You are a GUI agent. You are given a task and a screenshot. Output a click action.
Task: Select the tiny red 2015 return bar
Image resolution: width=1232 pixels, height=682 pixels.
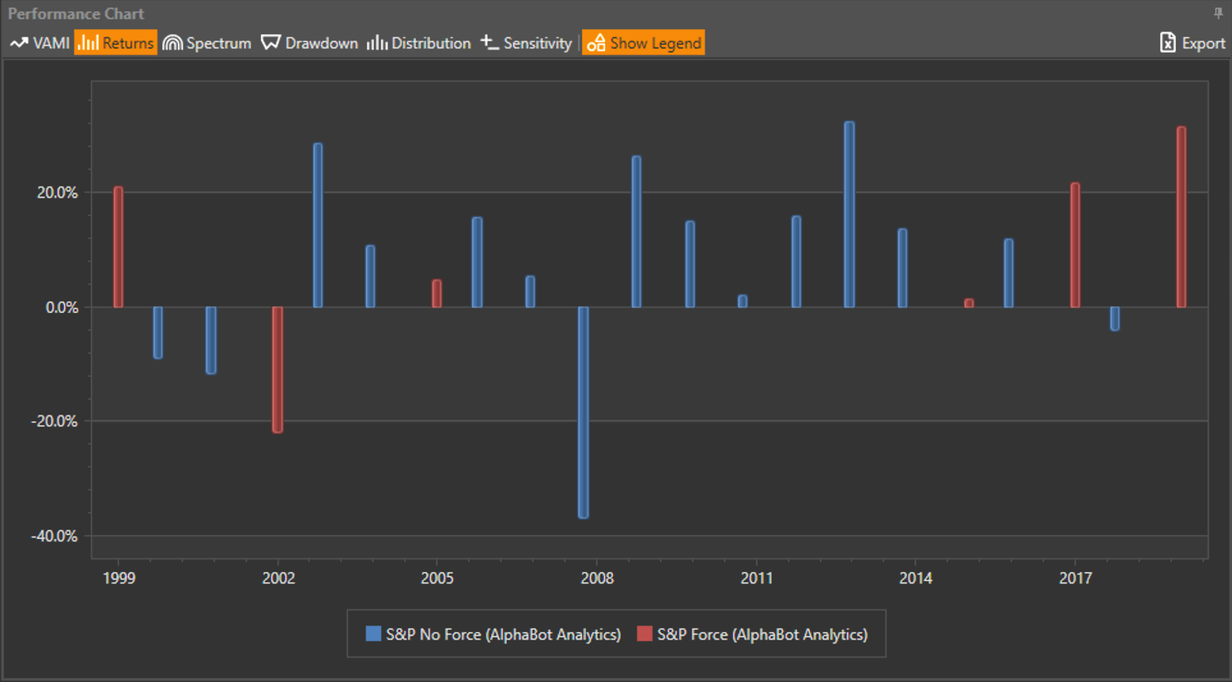969,303
